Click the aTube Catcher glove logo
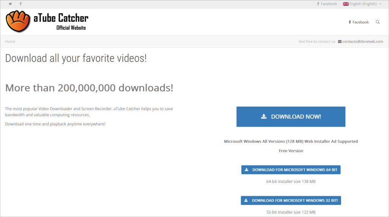389x217 pixels. click(18, 21)
